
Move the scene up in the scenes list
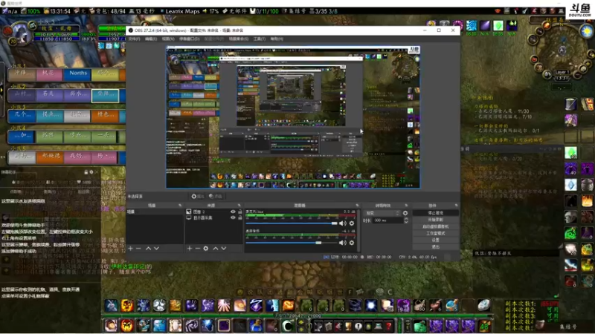(148, 249)
